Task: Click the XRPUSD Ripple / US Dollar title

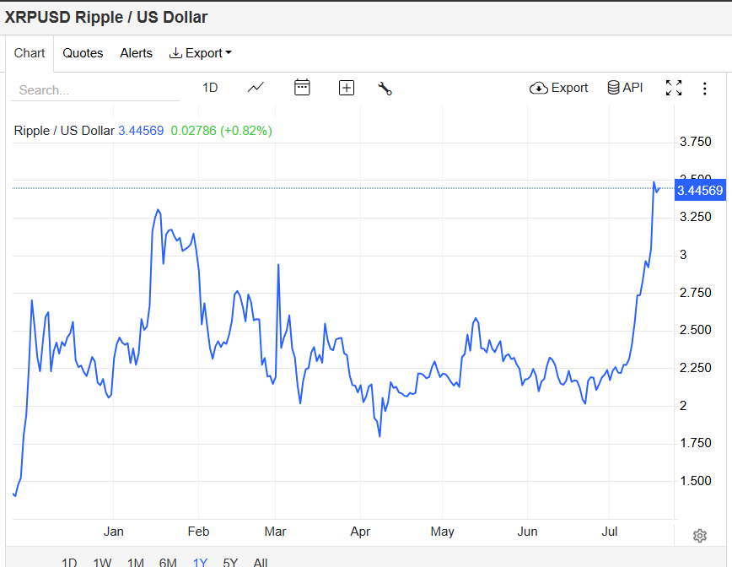Action: (x=106, y=17)
